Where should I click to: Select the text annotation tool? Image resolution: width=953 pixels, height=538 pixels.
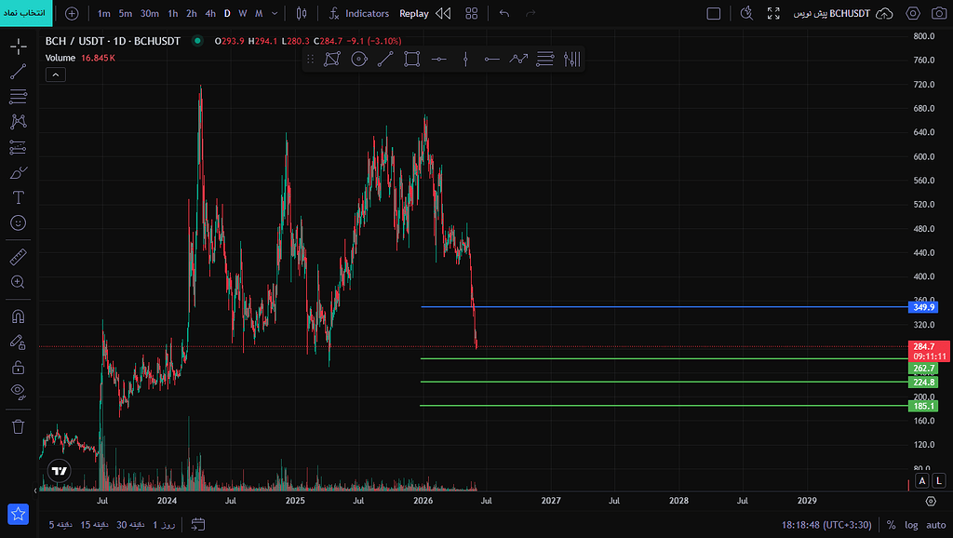[19, 197]
